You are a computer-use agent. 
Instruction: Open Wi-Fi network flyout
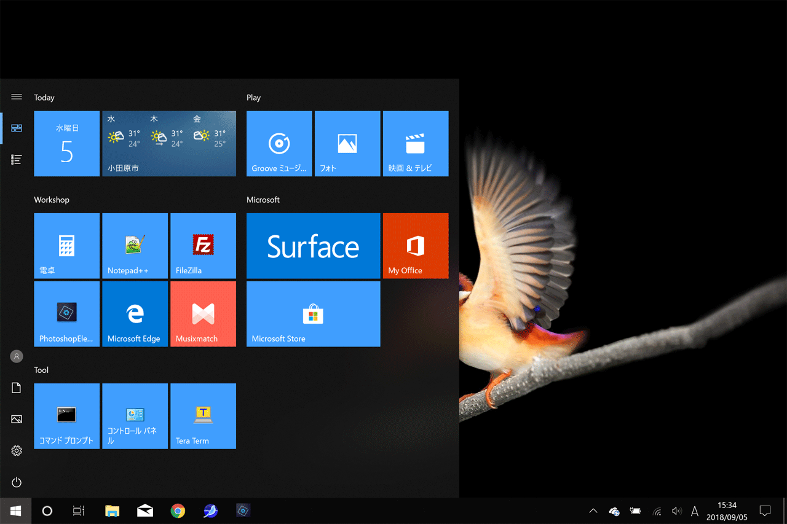tap(657, 510)
